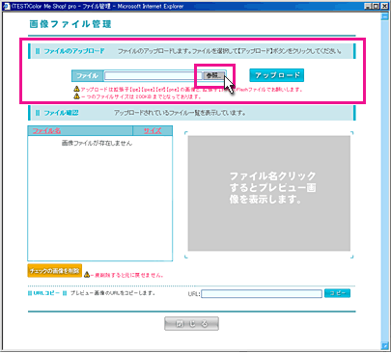Screen dimensions: 391x353
Task: Click the ファイルのアップロード section heading
Action: pyautogui.click(x=74, y=51)
